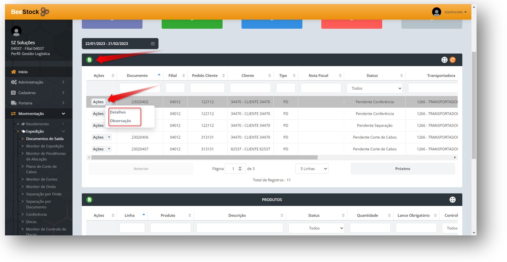The height and width of the screenshot is (262, 507).
Task: Open Ações button for document 23020406
Action: pos(101,137)
